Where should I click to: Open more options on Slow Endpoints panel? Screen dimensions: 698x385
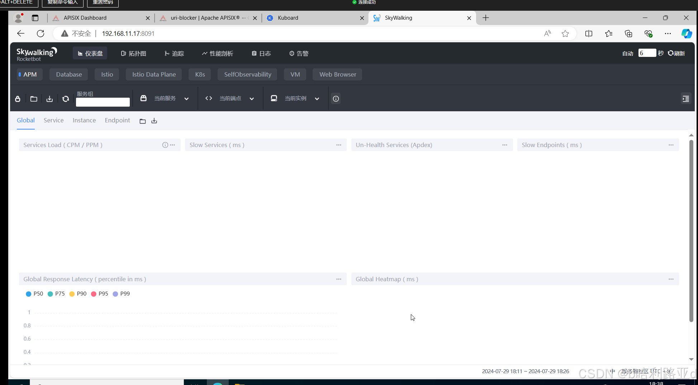pos(671,145)
